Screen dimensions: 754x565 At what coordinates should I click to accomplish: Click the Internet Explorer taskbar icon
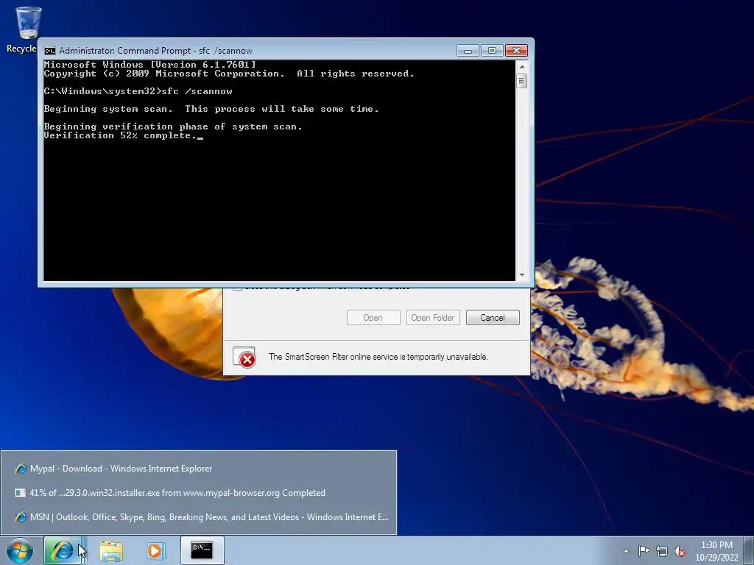pos(63,550)
